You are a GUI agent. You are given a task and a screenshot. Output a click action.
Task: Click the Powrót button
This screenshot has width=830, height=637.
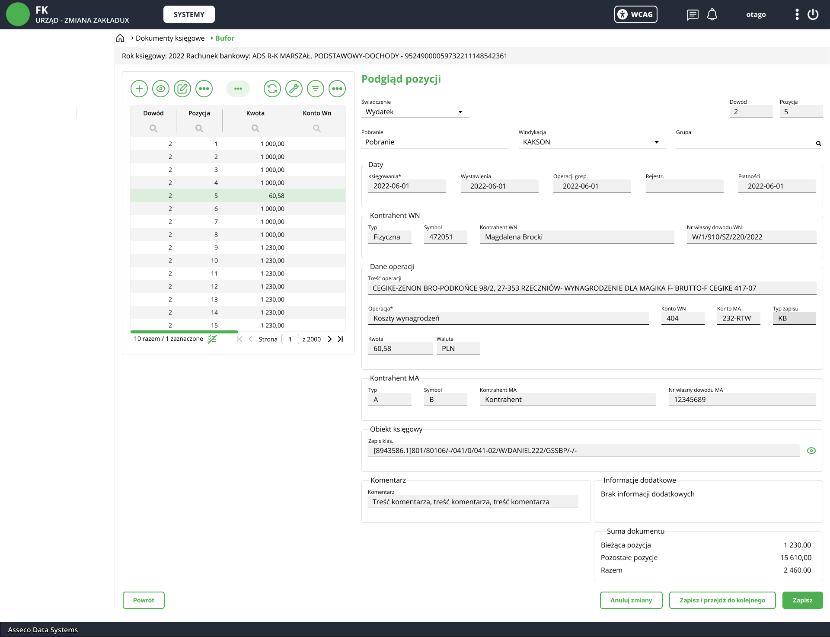tap(144, 600)
